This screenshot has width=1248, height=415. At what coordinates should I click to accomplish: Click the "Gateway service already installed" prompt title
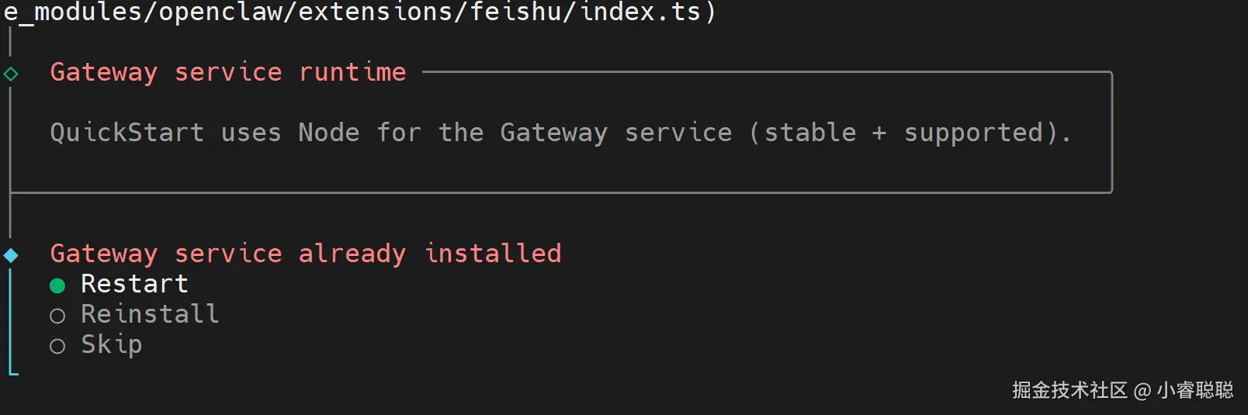[306, 254]
